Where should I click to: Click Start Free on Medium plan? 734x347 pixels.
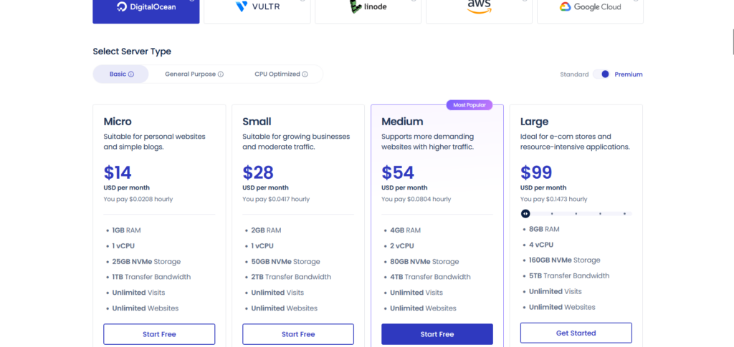click(x=437, y=334)
